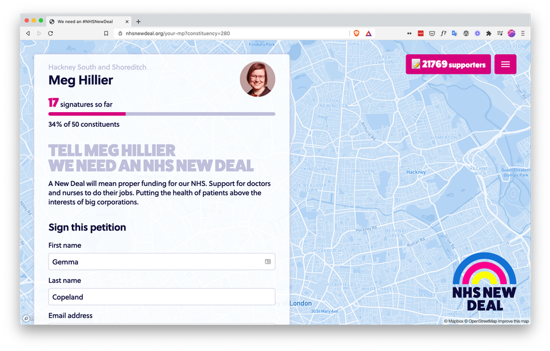Viewport: 550px width, 351px height.
Task: Click the Improve this map link
Action: coord(514,321)
